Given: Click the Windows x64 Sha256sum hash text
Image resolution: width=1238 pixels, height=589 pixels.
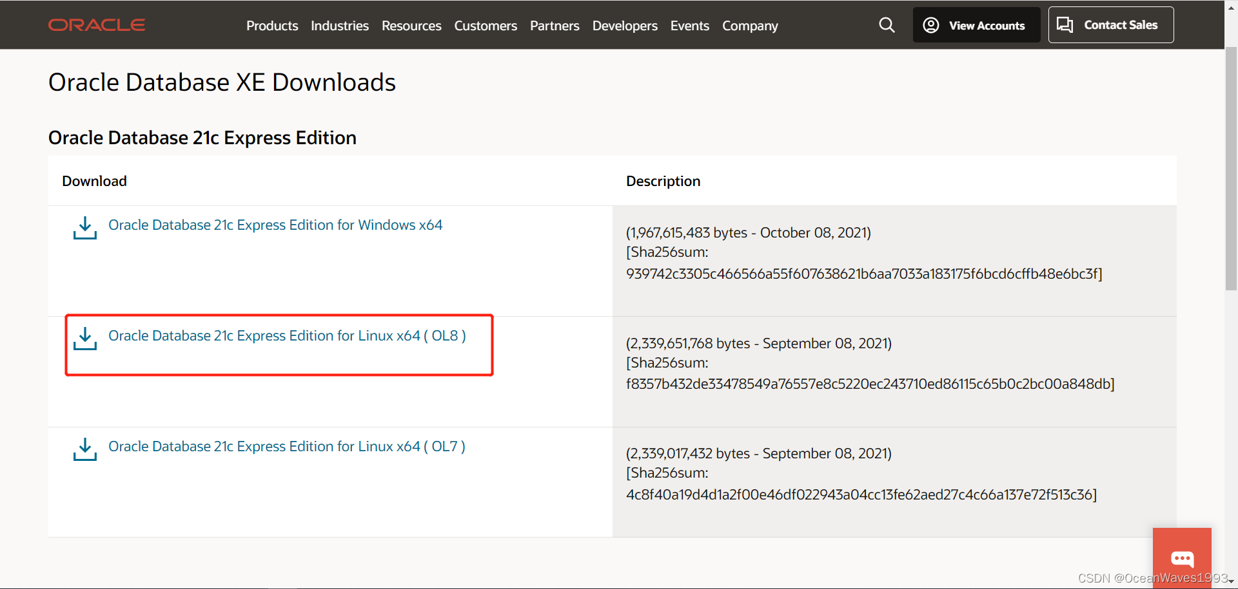Looking at the screenshot, I should tap(864, 274).
